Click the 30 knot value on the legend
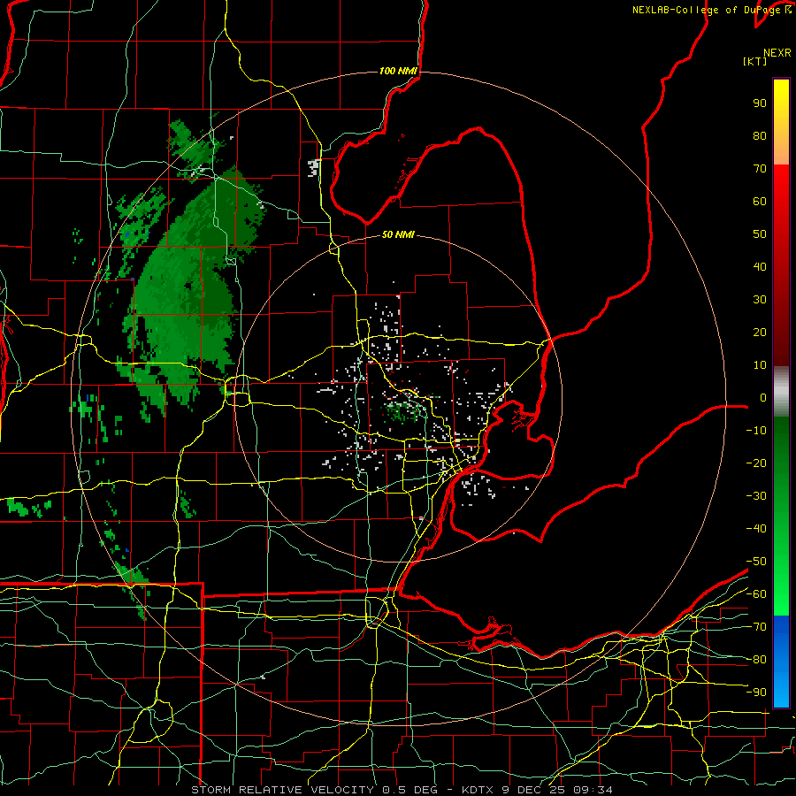 (760, 300)
